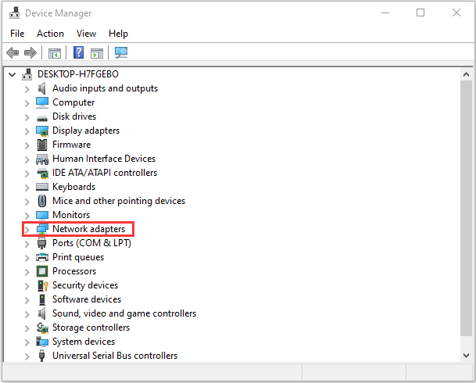Image resolution: width=476 pixels, height=383 pixels.
Task: Select IDE ATA/ATAPI controllers label
Action: pyautogui.click(x=105, y=173)
